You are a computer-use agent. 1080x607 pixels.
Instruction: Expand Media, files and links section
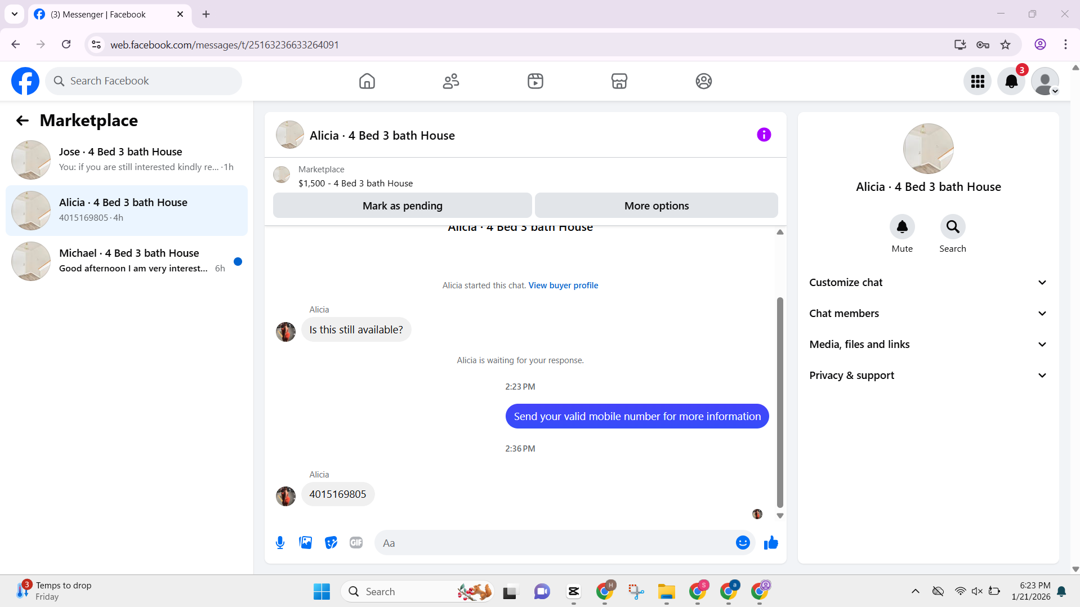[928, 345]
